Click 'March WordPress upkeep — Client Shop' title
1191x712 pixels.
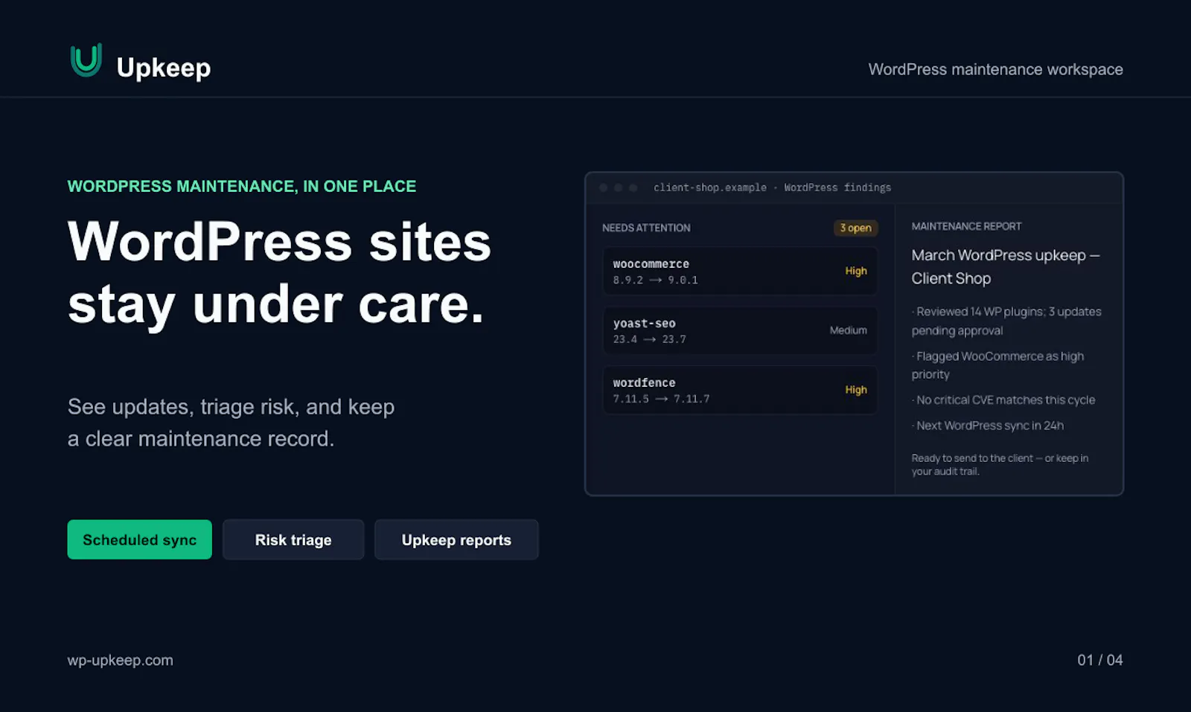1006,266
